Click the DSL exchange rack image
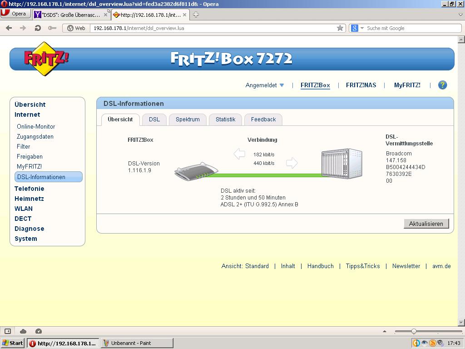 (x=342, y=164)
